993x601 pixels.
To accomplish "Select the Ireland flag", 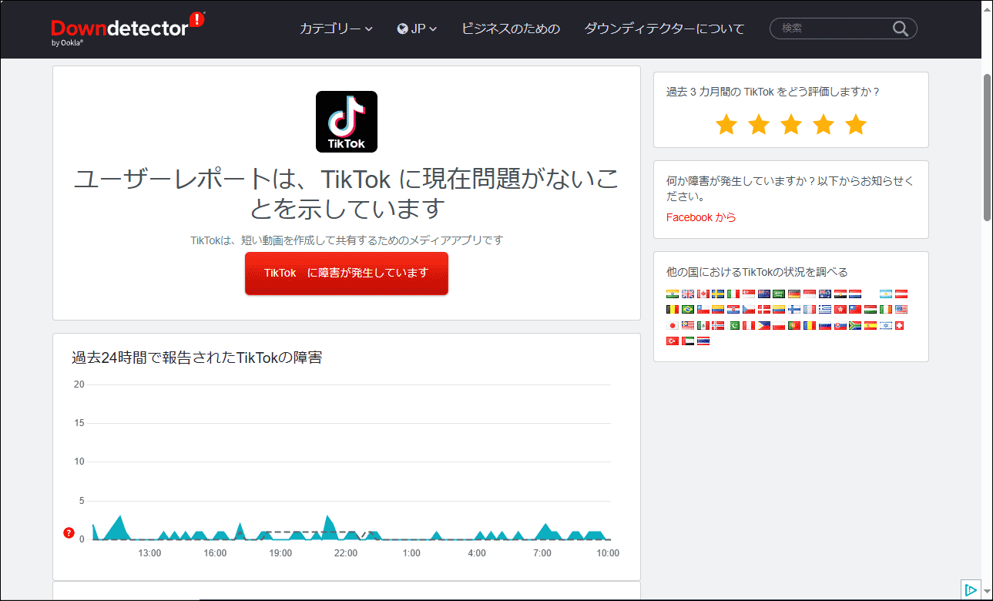I will (x=886, y=309).
